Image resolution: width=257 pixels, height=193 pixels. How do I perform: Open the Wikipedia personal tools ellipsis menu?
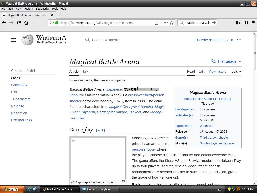click(239, 40)
